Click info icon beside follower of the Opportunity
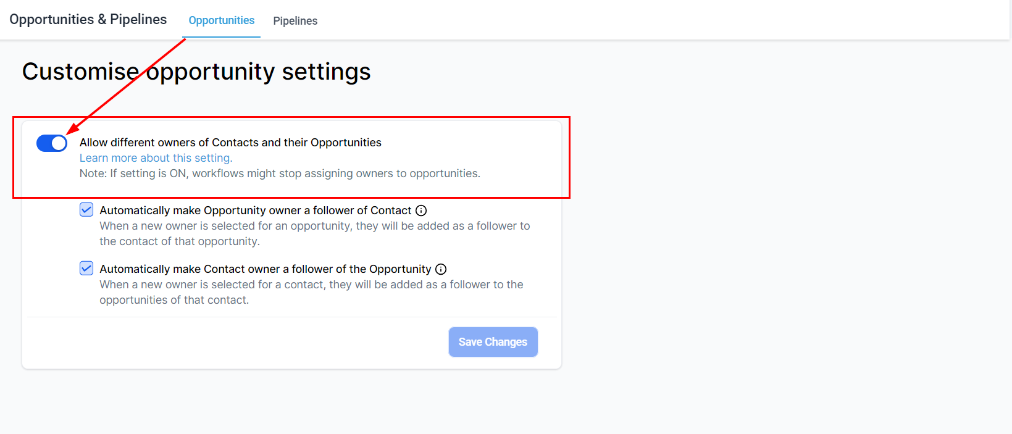This screenshot has width=1012, height=434. click(x=441, y=269)
